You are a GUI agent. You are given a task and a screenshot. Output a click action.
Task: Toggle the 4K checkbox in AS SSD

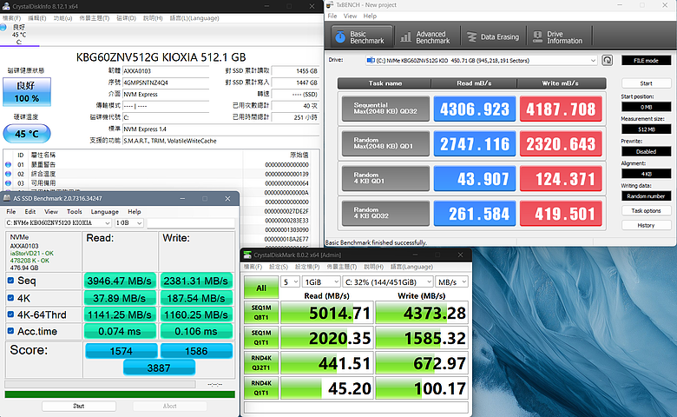click(x=10, y=298)
